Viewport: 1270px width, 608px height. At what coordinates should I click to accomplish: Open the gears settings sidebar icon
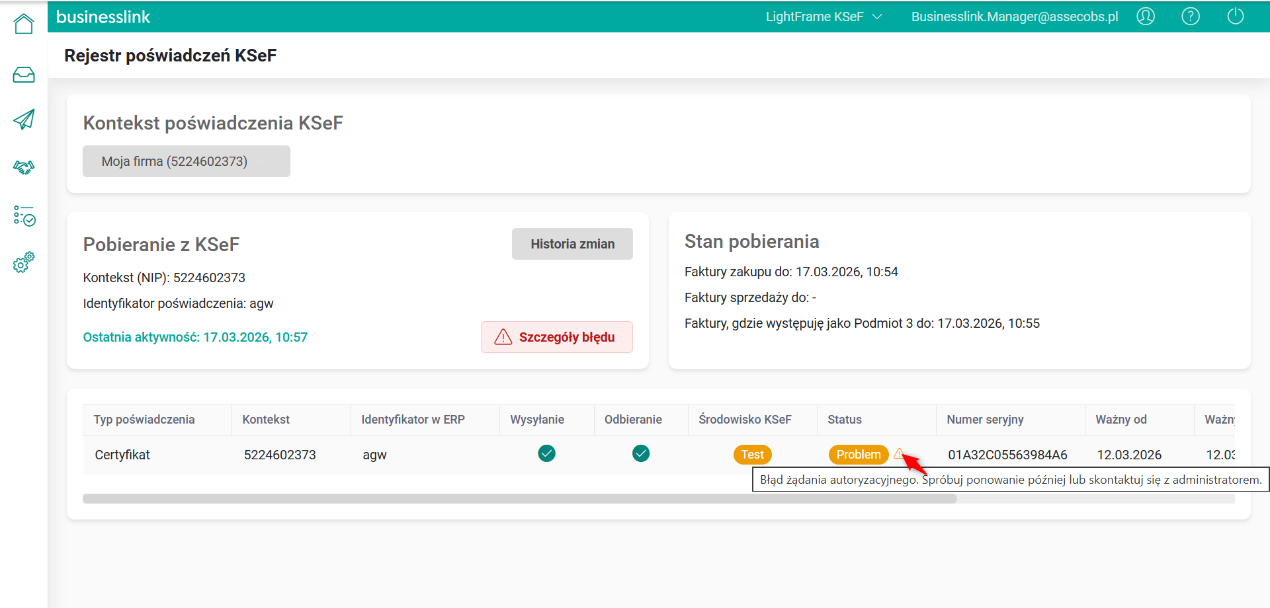(24, 262)
